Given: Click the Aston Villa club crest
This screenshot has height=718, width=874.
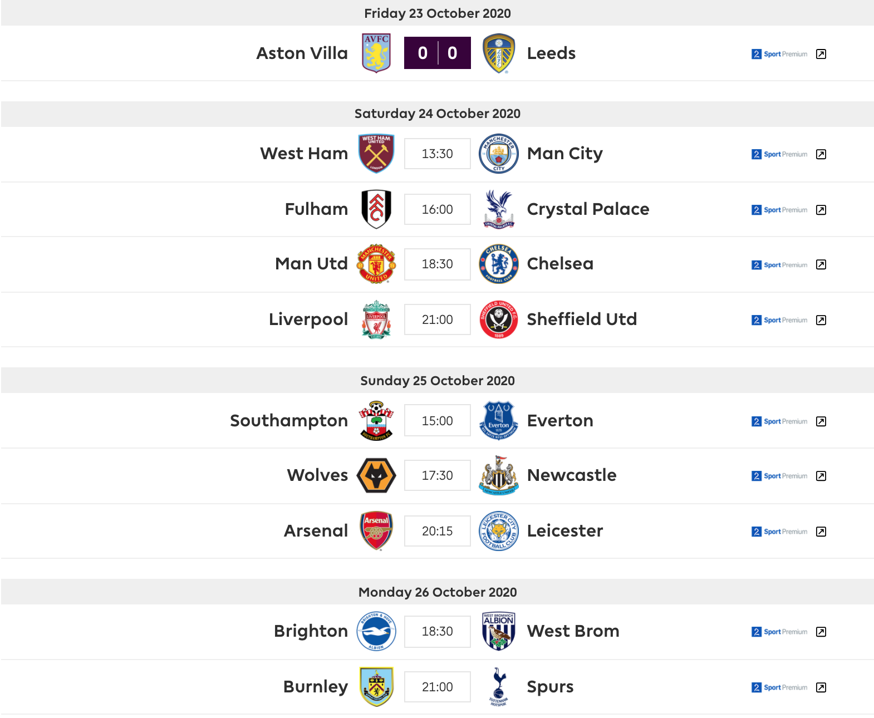Looking at the screenshot, I should pyautogui.click(x=376, y=53).
